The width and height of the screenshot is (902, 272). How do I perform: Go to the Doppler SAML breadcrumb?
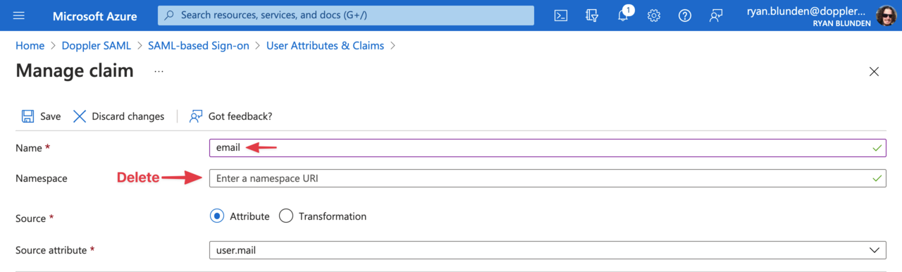point(97,46)
